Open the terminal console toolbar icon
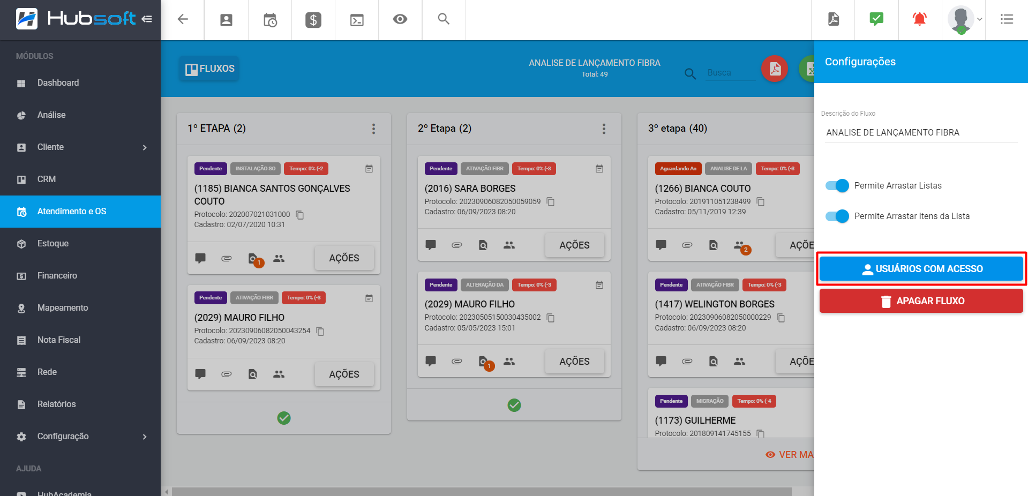1028x496 pixels. (x=357, y=20)
